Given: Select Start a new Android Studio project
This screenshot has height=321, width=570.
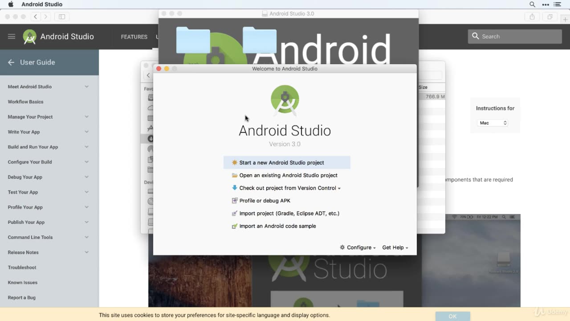Looking at the screenshot, I should (x=287, y=163).
